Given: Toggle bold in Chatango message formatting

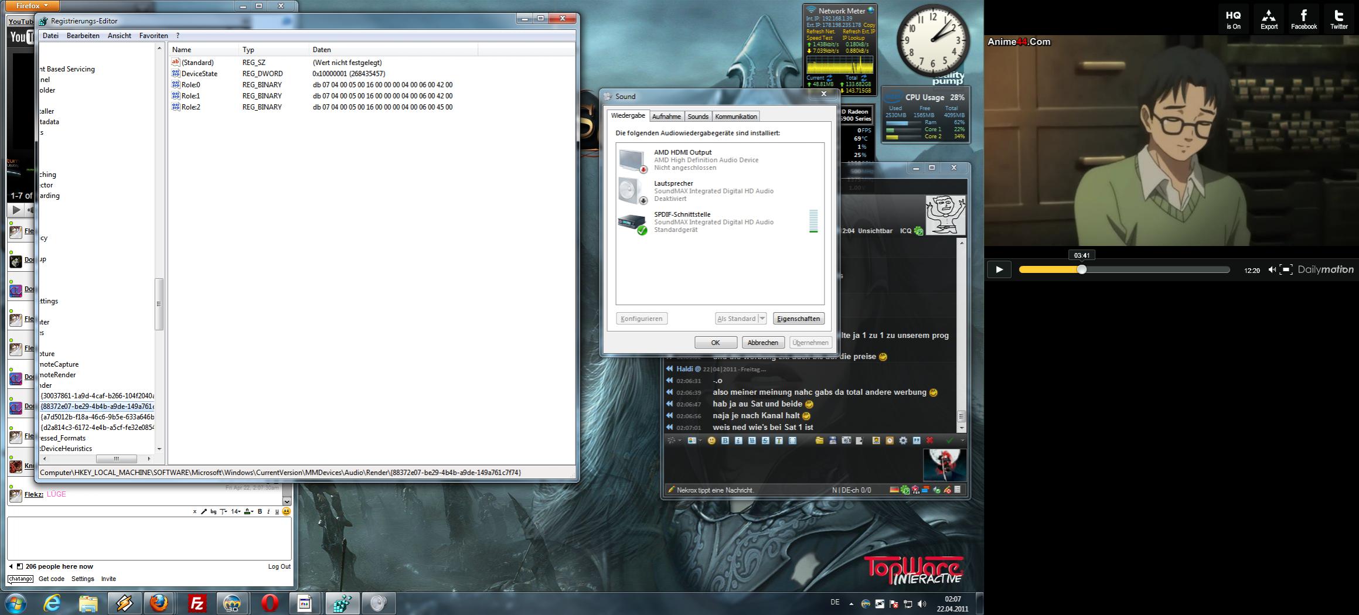Looking at the screenshot, I should point(260,511).
